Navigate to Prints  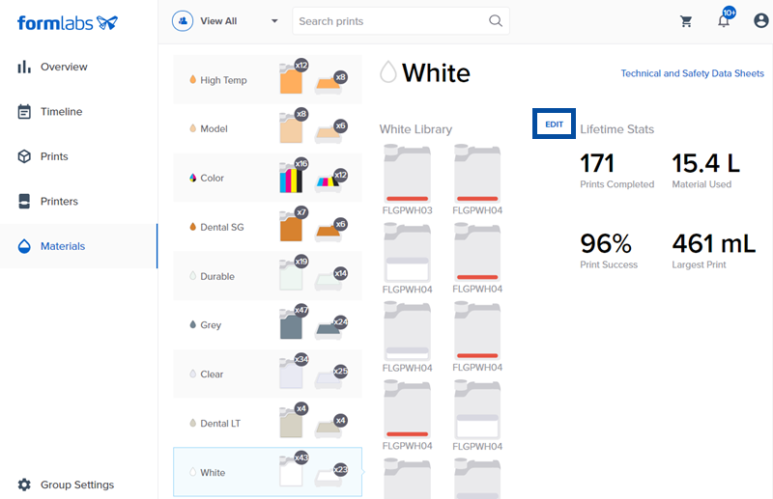point(54,156)
